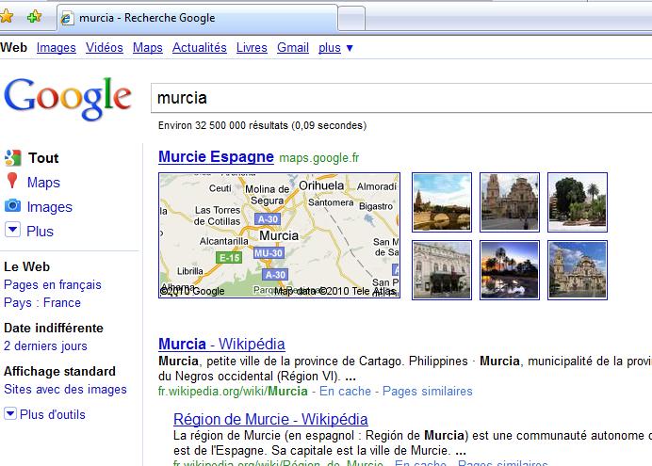Click the yellow Favorites star icon
Viewport: 652px width, 466px height.
tap(8, 16)
